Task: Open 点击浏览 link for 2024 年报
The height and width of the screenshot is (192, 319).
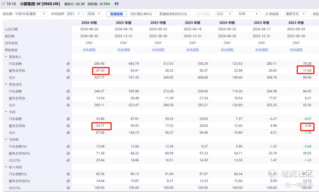Action: 193,50
